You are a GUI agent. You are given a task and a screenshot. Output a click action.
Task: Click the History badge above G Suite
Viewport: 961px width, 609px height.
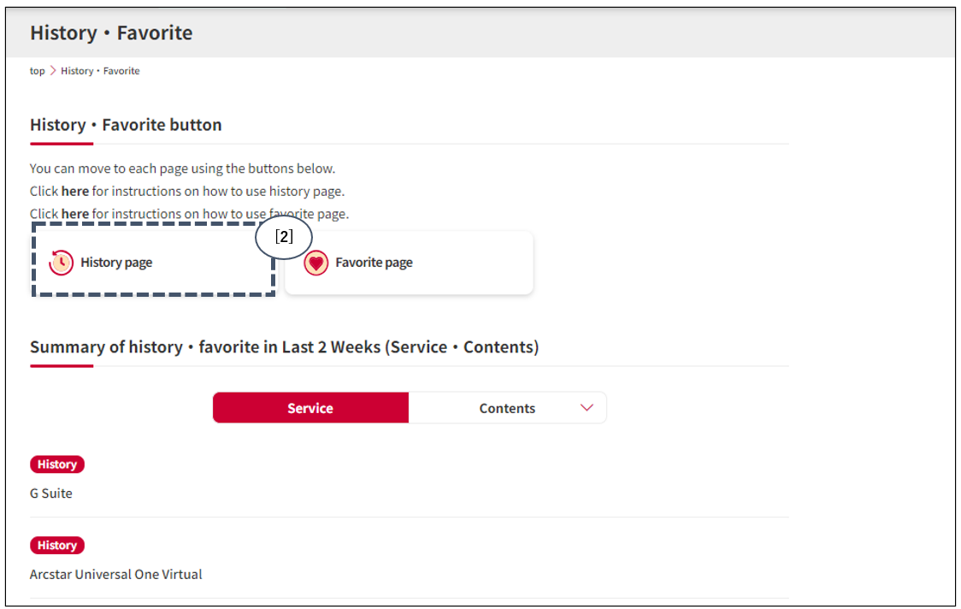click(57, 464)
